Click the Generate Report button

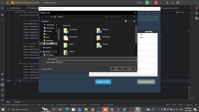tap(146, 82)
